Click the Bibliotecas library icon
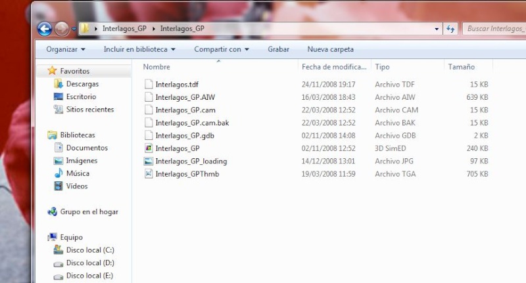The image size is (526, 283). [x=52, y=135]
